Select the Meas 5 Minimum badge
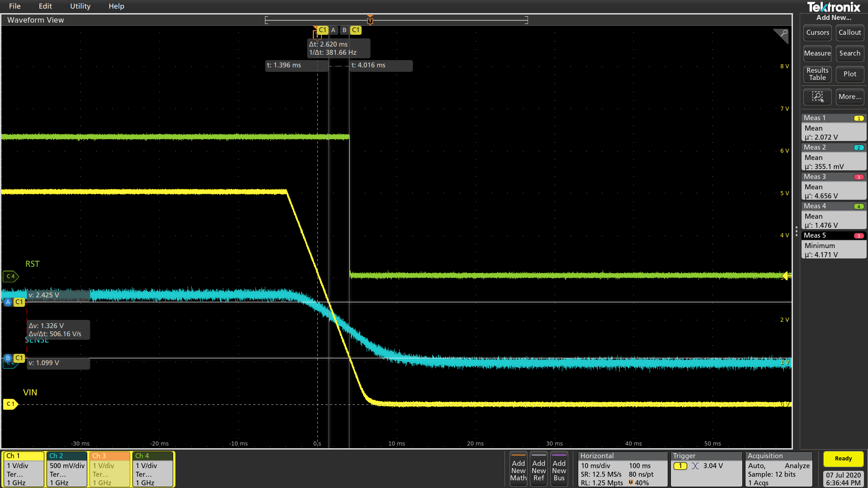 (833, 245)
